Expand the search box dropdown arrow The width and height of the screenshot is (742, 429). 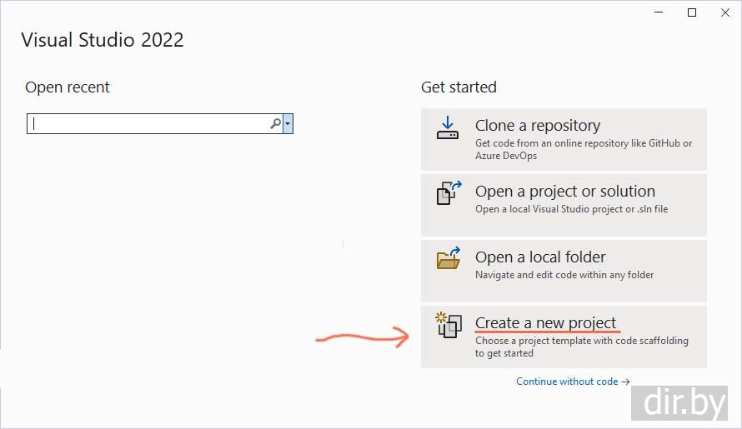[x=288, y=124]
